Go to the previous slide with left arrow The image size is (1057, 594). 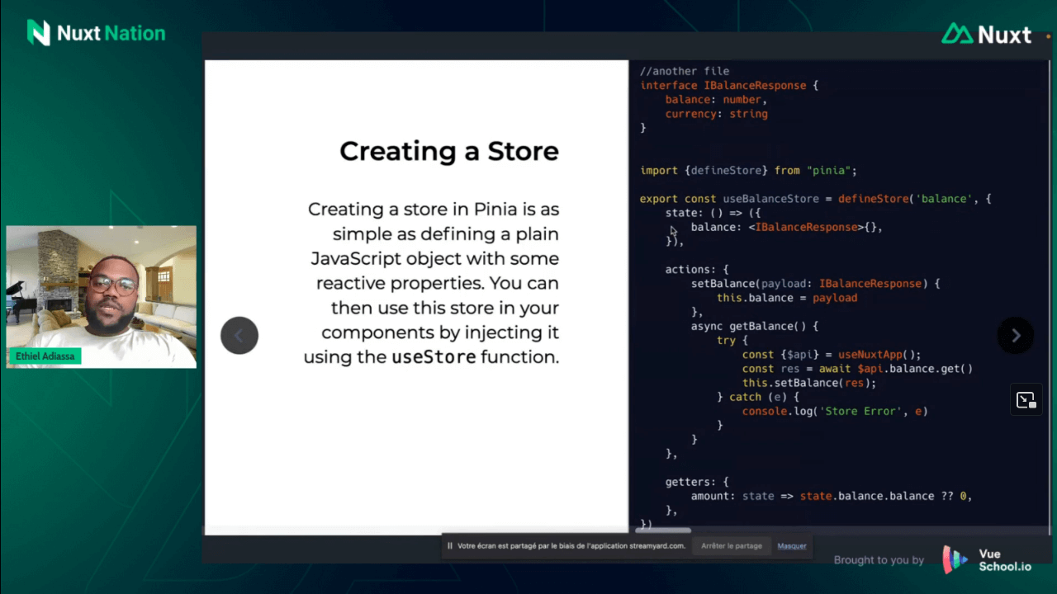pyautogui.click(x=239, y=336)
